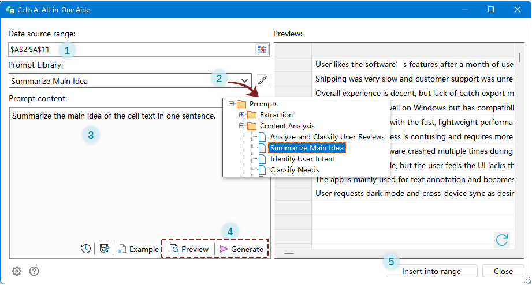The width and height of the screenshot is (532, 285).
Task: Click the range selector icon
Action: point(262,50)
